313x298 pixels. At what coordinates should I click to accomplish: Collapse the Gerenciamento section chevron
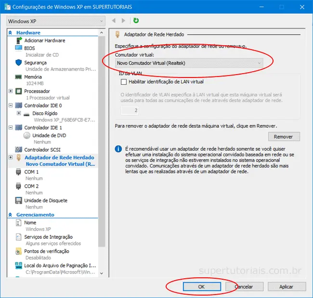tap(11, 215)
